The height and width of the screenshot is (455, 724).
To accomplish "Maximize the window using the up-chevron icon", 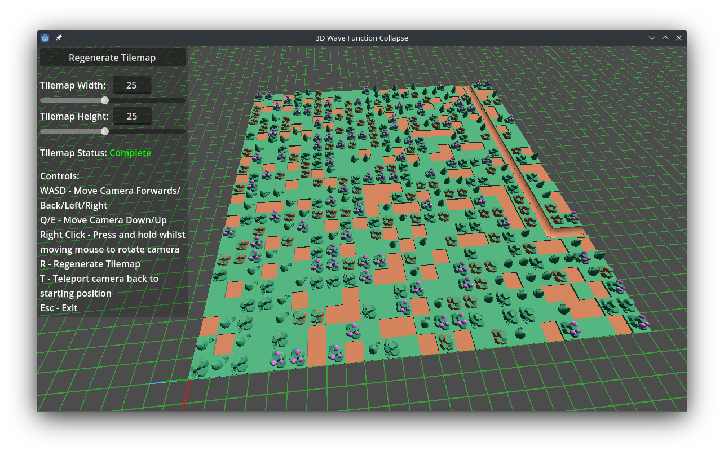I will pos(665,38).
